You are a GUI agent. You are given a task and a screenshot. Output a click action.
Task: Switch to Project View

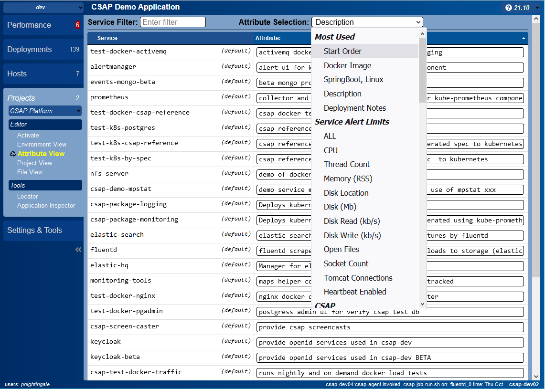pos(34,163)
